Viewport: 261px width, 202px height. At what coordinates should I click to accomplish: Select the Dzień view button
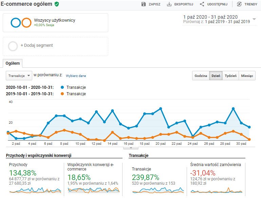click(216, 76)
